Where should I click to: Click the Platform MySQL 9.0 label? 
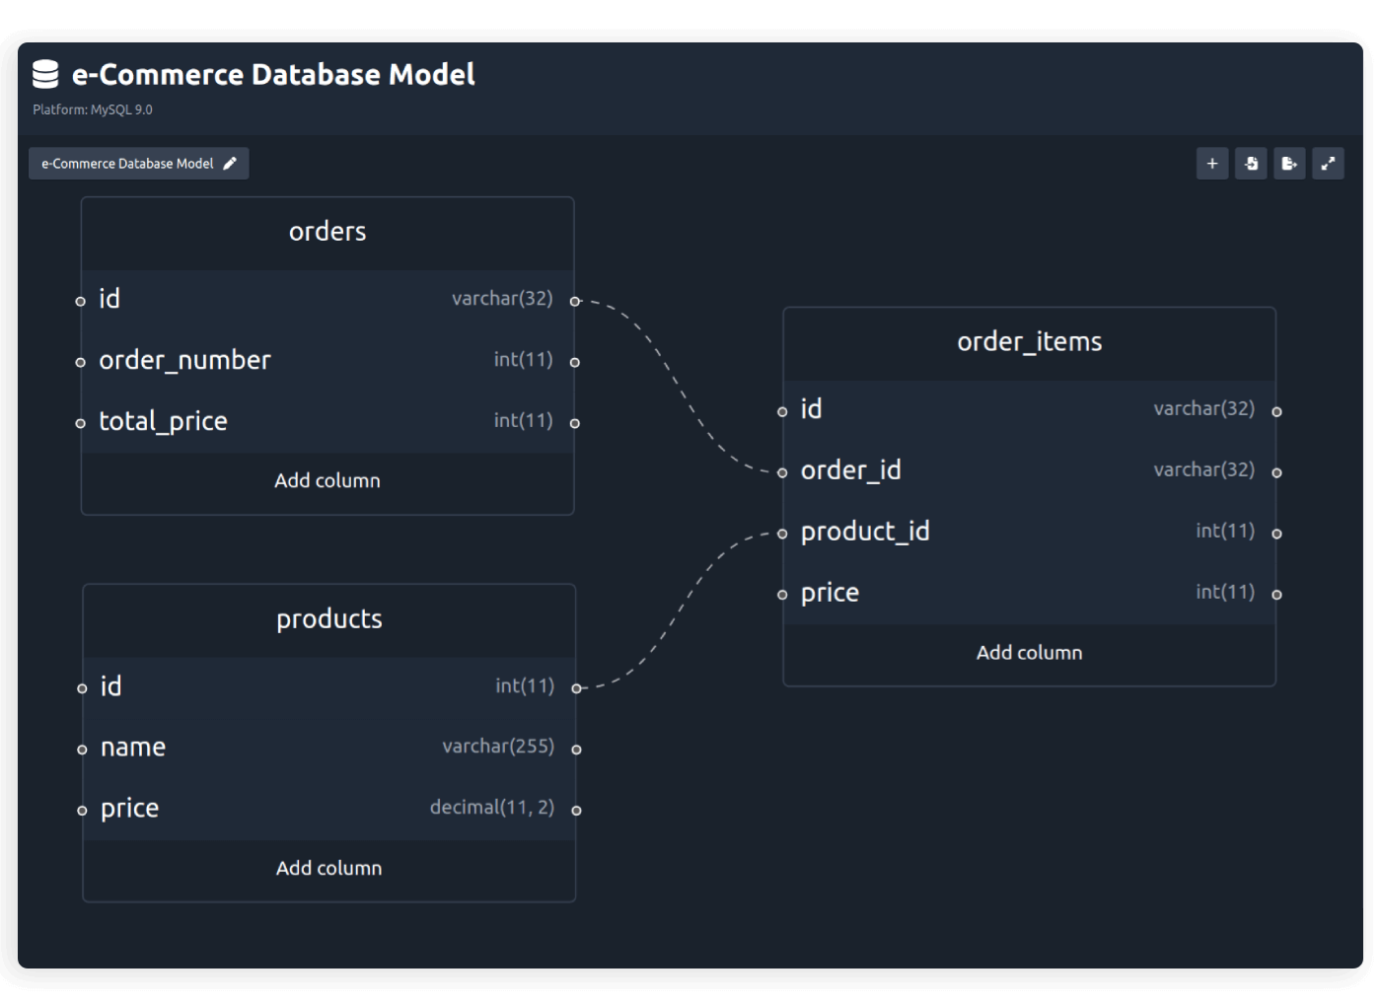pos(91,109)
